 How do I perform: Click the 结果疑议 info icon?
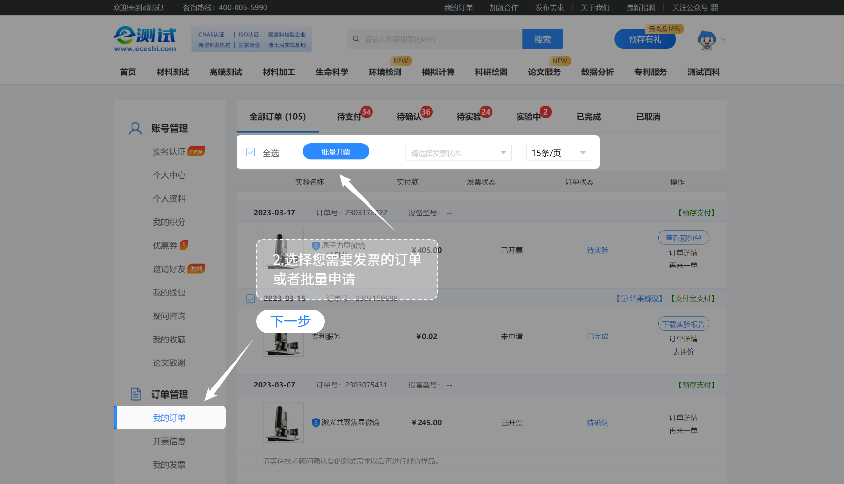tap(624, 298)
